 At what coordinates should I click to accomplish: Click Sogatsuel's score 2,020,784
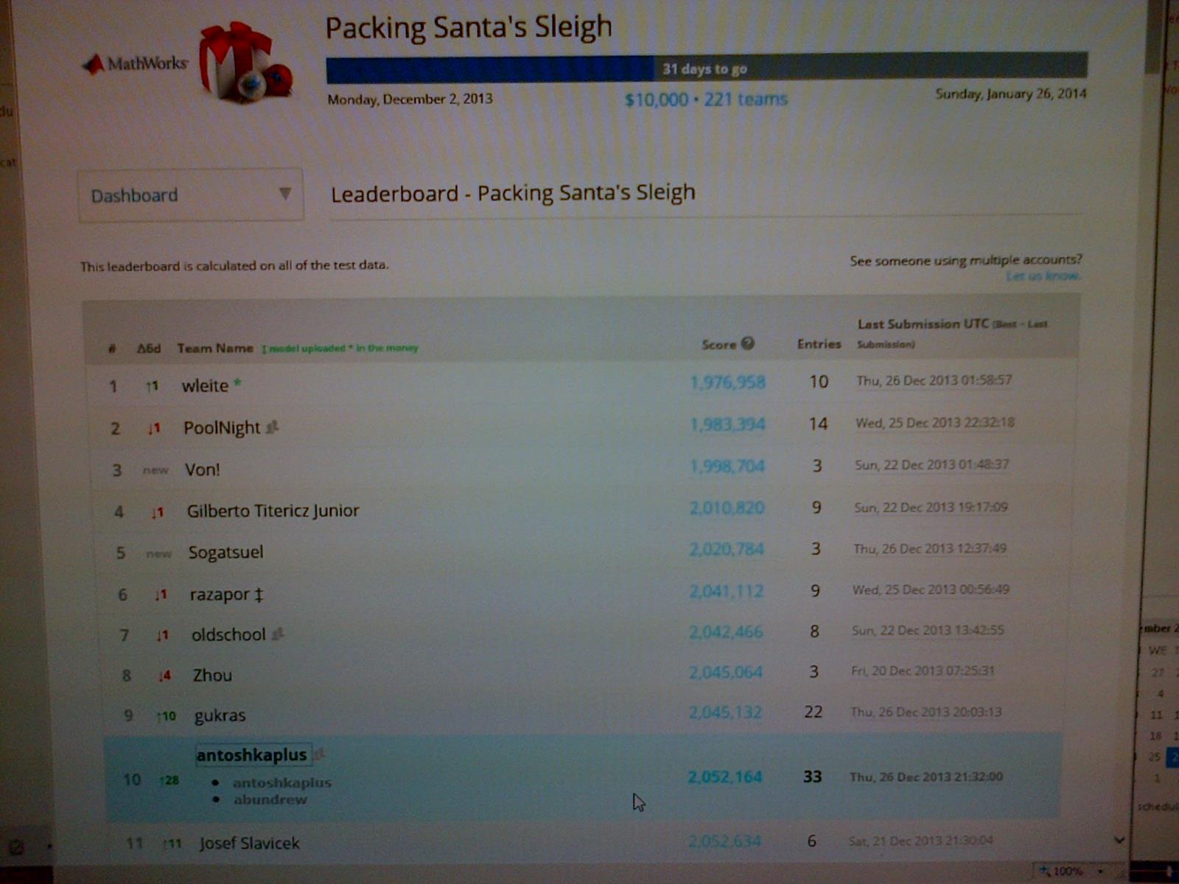coord(727,550)
